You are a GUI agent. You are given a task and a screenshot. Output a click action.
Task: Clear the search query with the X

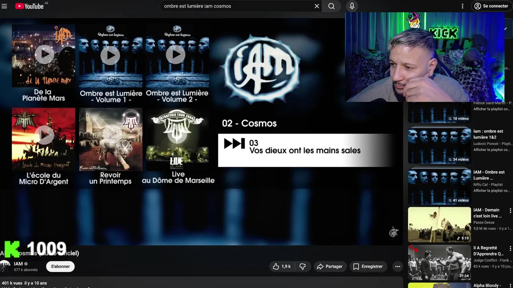(317, 6)
